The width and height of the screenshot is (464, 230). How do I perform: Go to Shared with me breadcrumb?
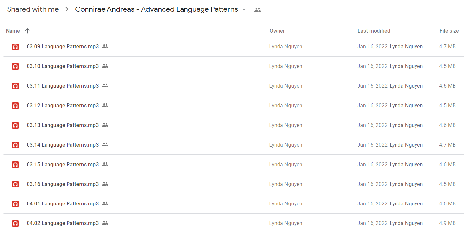[x=33, y=9]
